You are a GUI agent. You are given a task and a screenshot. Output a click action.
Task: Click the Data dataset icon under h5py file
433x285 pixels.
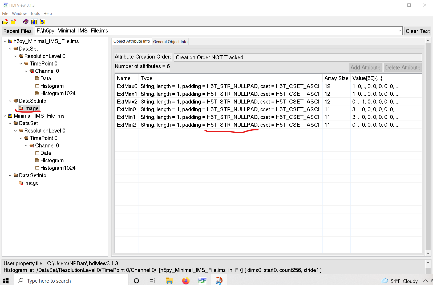37,79
